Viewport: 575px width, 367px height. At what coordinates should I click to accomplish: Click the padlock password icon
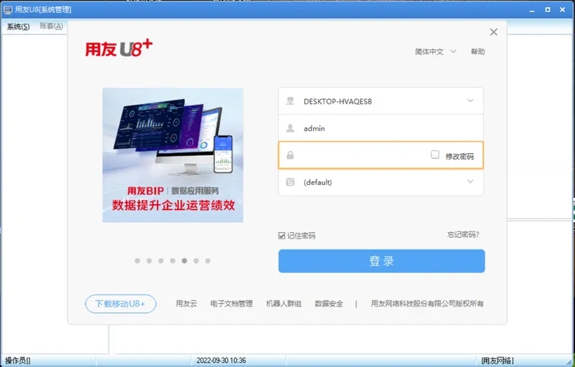290,156
